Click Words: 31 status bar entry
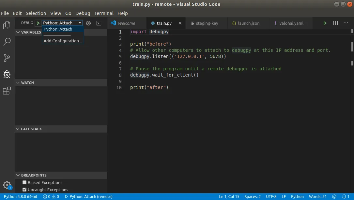The height and width of the screenshot is (200, 354). click(x=318, y=197)
